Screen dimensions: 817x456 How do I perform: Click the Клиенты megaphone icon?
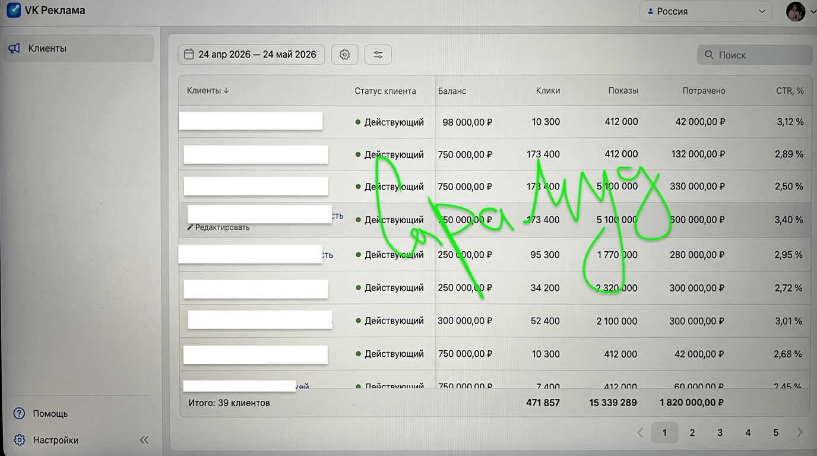point(14,48)
